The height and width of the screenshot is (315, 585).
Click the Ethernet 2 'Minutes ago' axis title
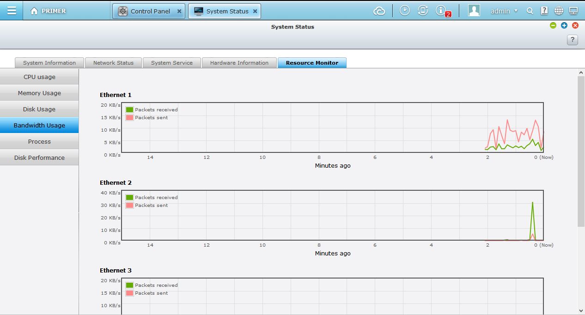[x=333, y=254]
